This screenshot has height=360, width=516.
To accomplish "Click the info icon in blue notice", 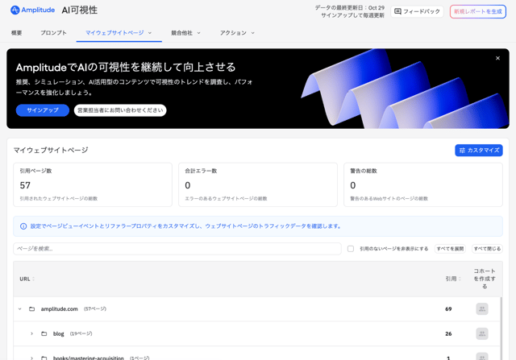I will click(23, 226).
